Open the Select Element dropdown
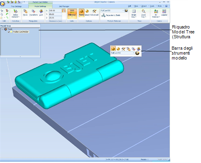 pyautogui.click(x=16, y=13)
